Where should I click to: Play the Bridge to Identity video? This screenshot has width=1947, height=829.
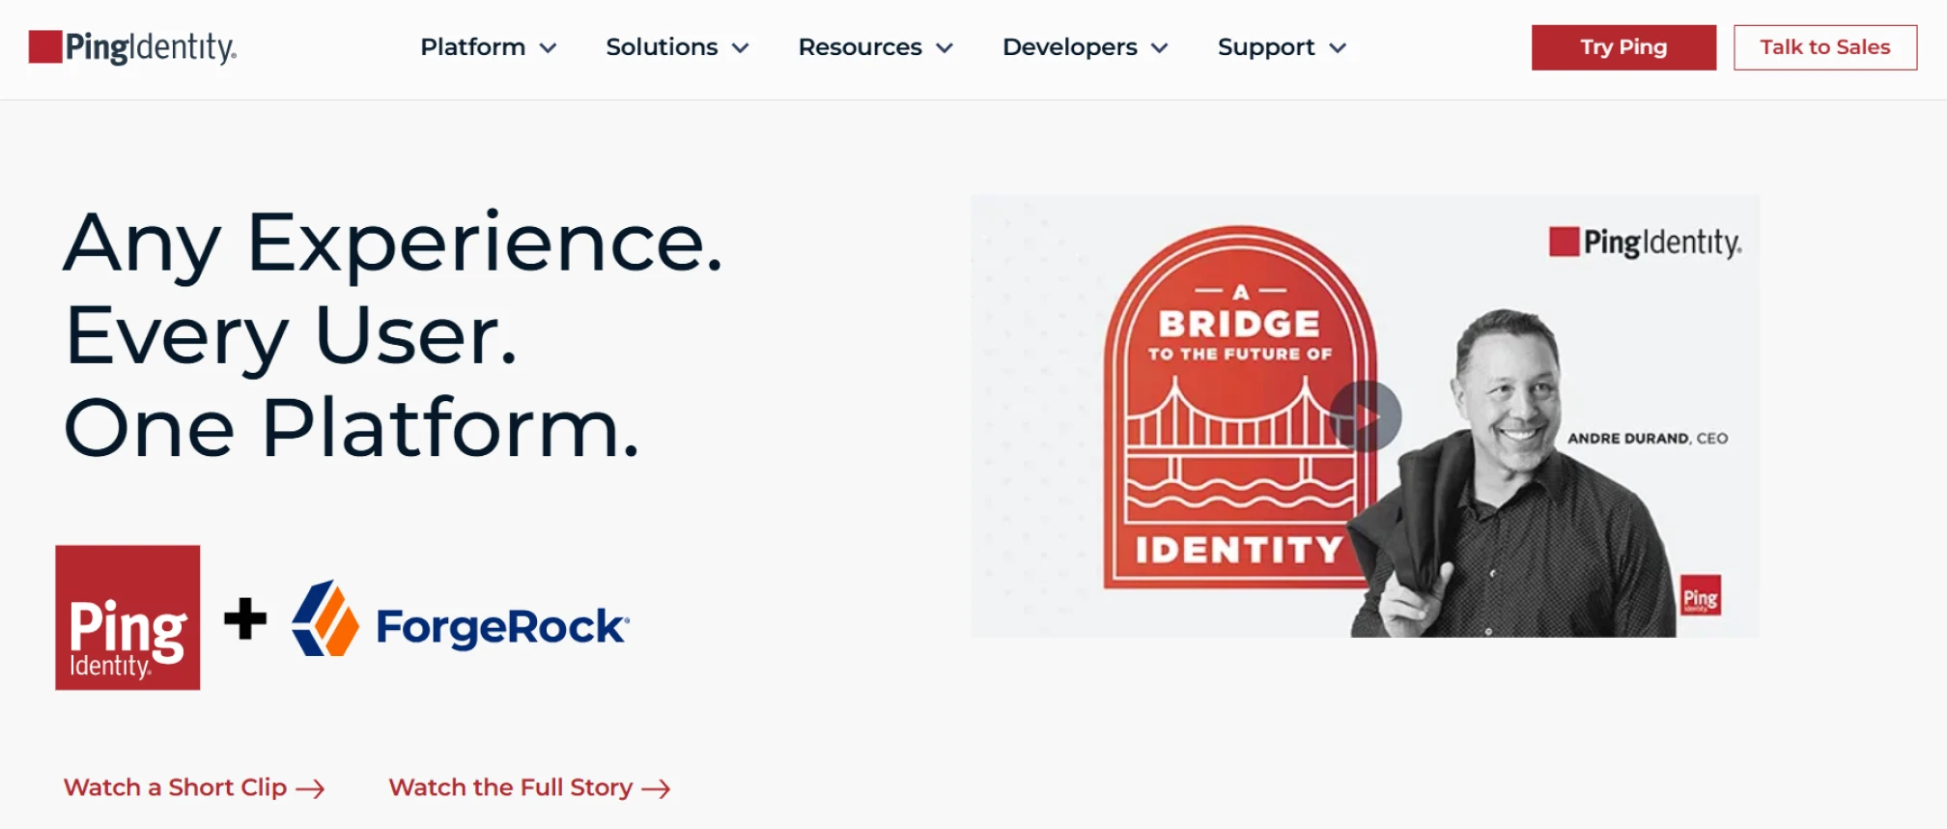pyautogui.click(x=1365, y=416)
